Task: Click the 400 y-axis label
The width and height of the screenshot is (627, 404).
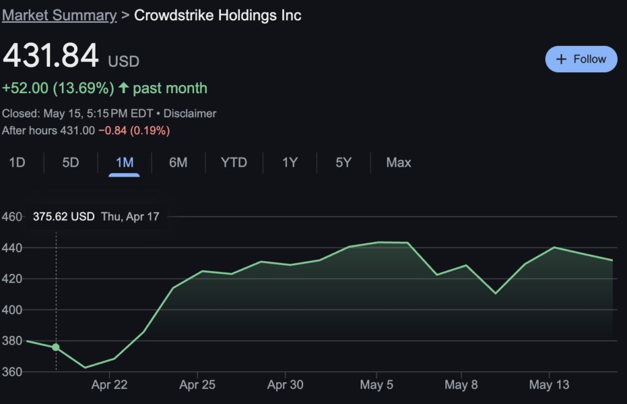Action: point(12,310)
